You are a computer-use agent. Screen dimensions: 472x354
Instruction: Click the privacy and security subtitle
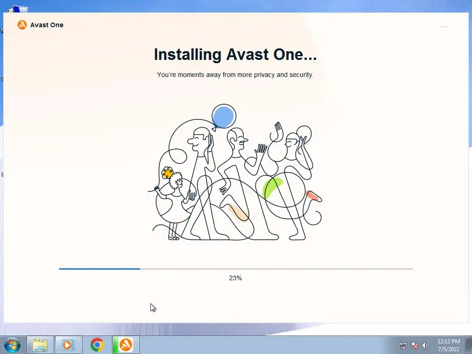click(236, 75)
